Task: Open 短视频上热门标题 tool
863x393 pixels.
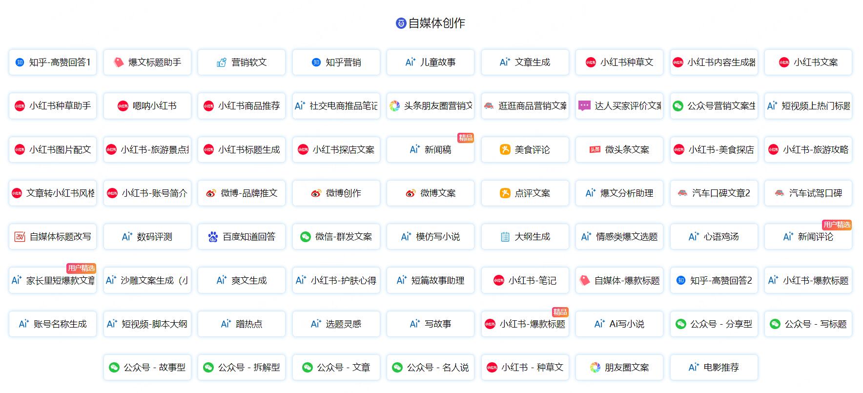Action: click(x=808, y=106)
